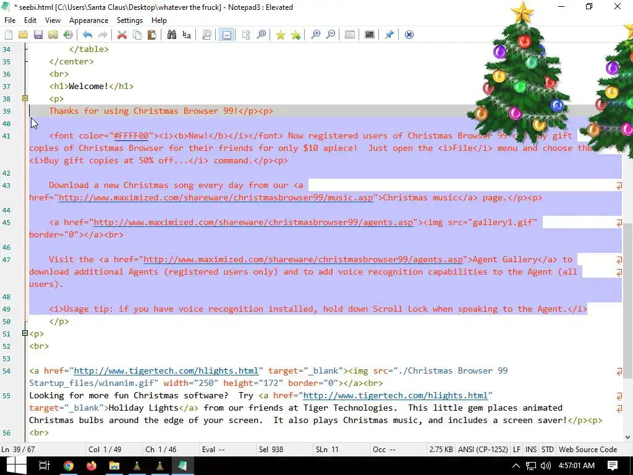Toggle the 'STD' status bar indicator
Screen dimensions: 633x475
(x=548, y=450)
